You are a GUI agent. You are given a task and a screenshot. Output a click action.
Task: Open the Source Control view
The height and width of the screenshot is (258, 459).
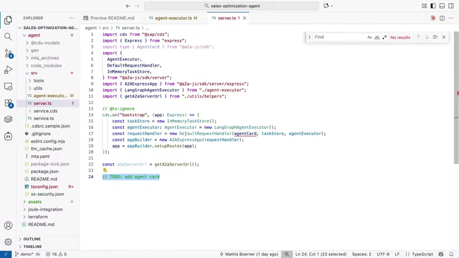coord(8,53)
